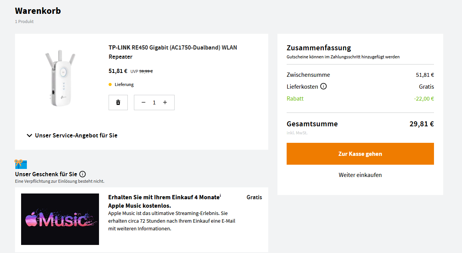This screenshot has height=253, width=462.
Task: Click the green Rabatt discount label
Action: pos(295,99)
